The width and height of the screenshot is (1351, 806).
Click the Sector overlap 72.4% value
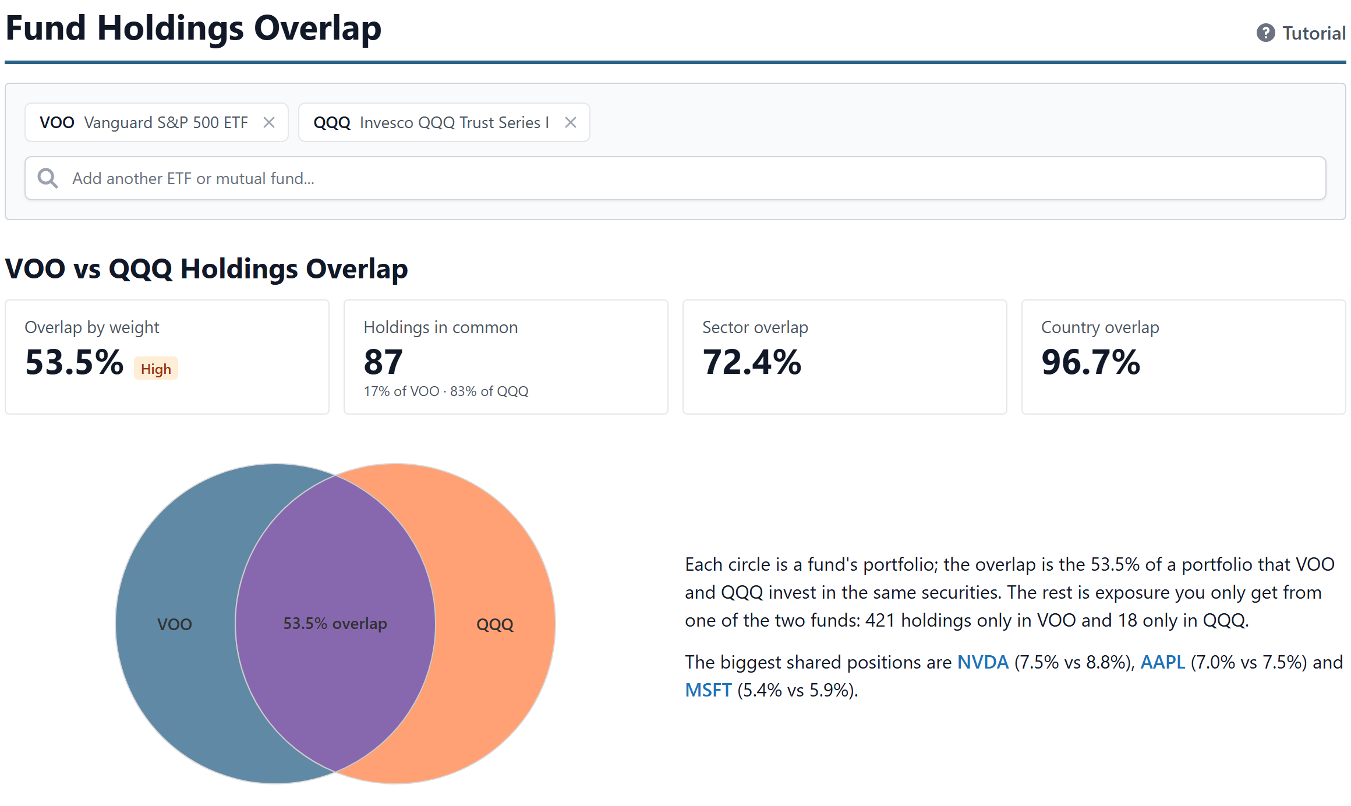[x=752, y=362]
